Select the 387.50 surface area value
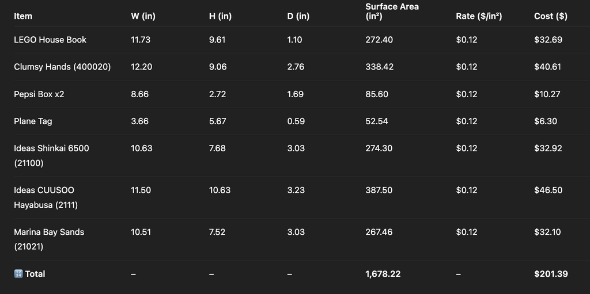This screenshot has height=294, width=590. [379, 190]
